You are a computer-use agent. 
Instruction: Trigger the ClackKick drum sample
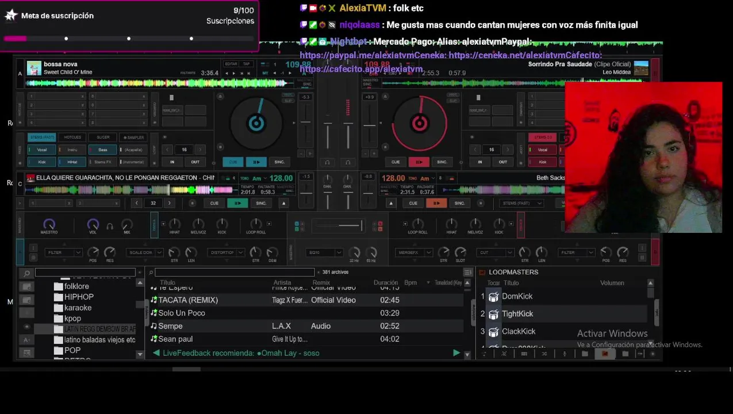(493, 332)
